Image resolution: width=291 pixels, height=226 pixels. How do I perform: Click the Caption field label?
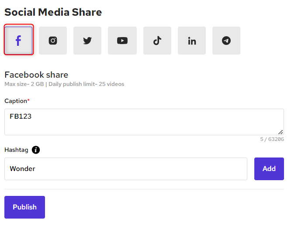coord(16,101)
